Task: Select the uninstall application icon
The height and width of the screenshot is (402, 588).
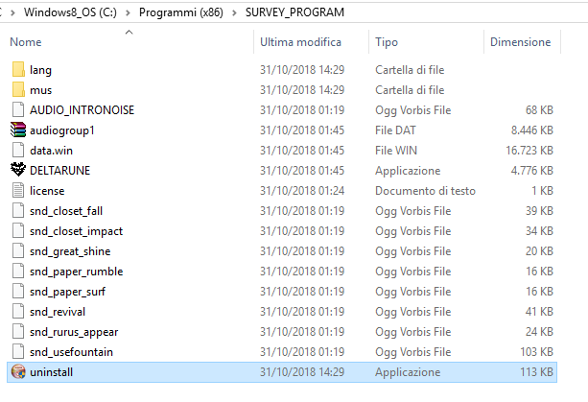Action: pos(18,372)
